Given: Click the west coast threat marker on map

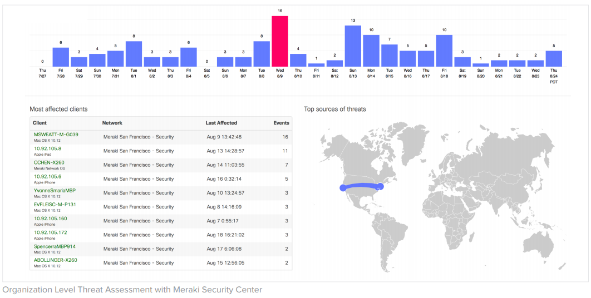Looking at the screenshot, I should (342, 187).
